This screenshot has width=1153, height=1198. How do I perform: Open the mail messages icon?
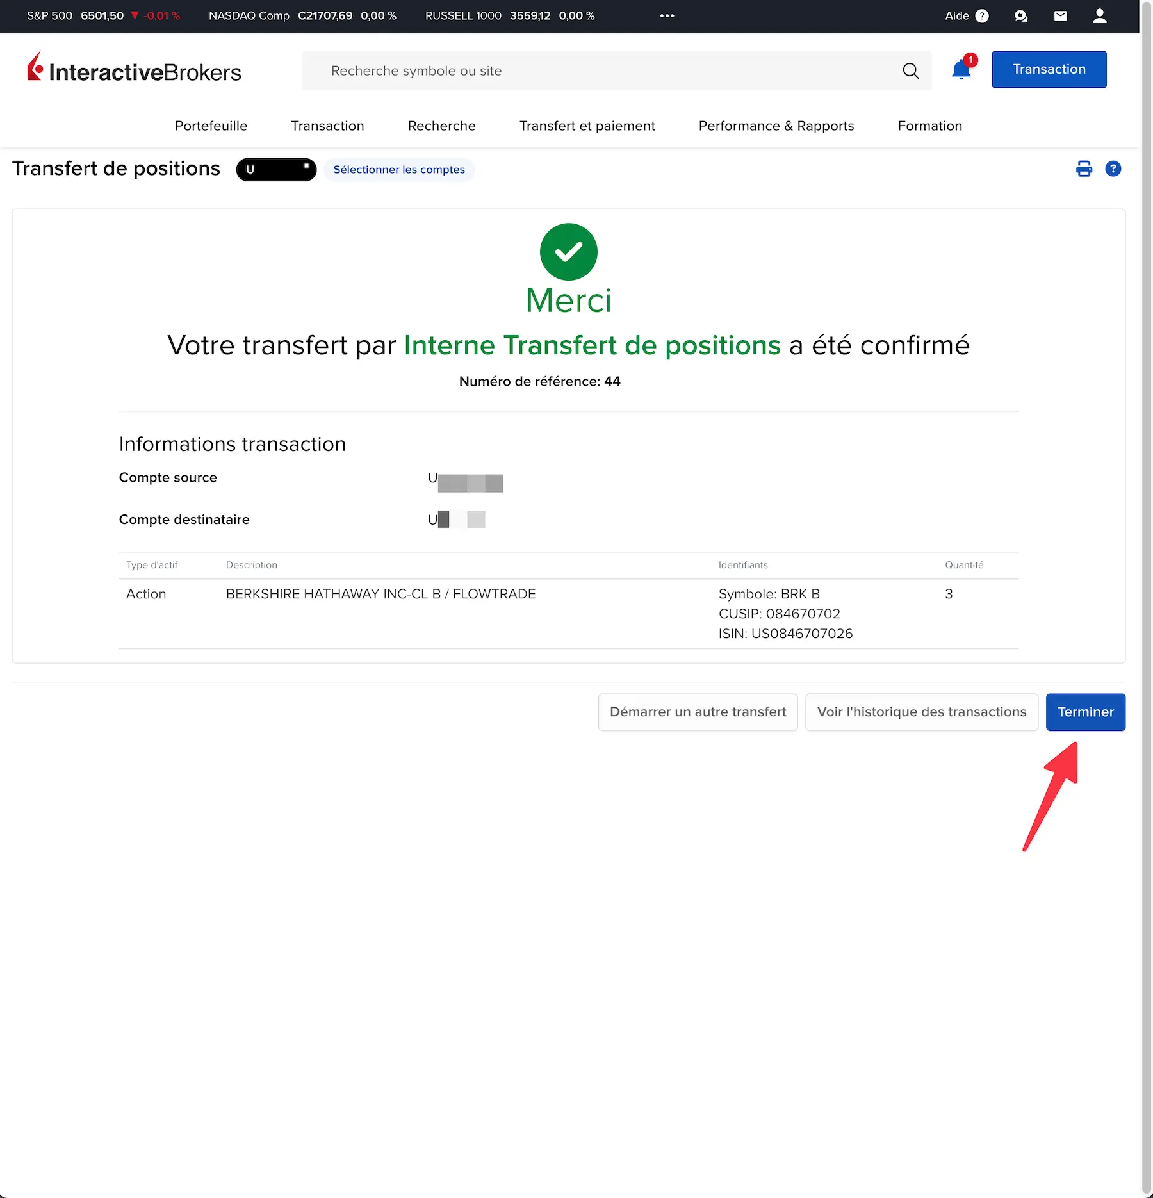[x=1061, y=16]
